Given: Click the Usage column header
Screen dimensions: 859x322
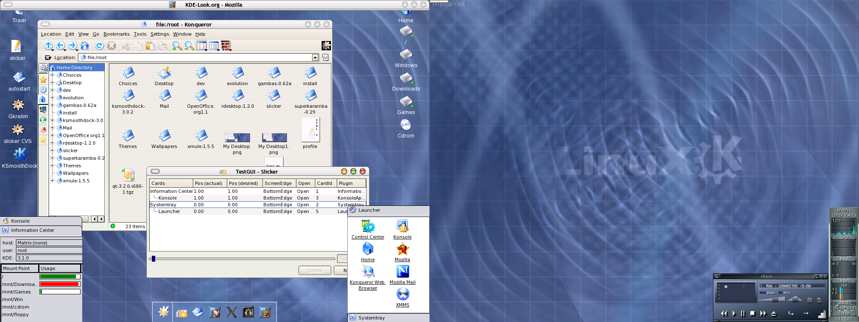Looking at the screenshot, I should (x=60, y=268).
